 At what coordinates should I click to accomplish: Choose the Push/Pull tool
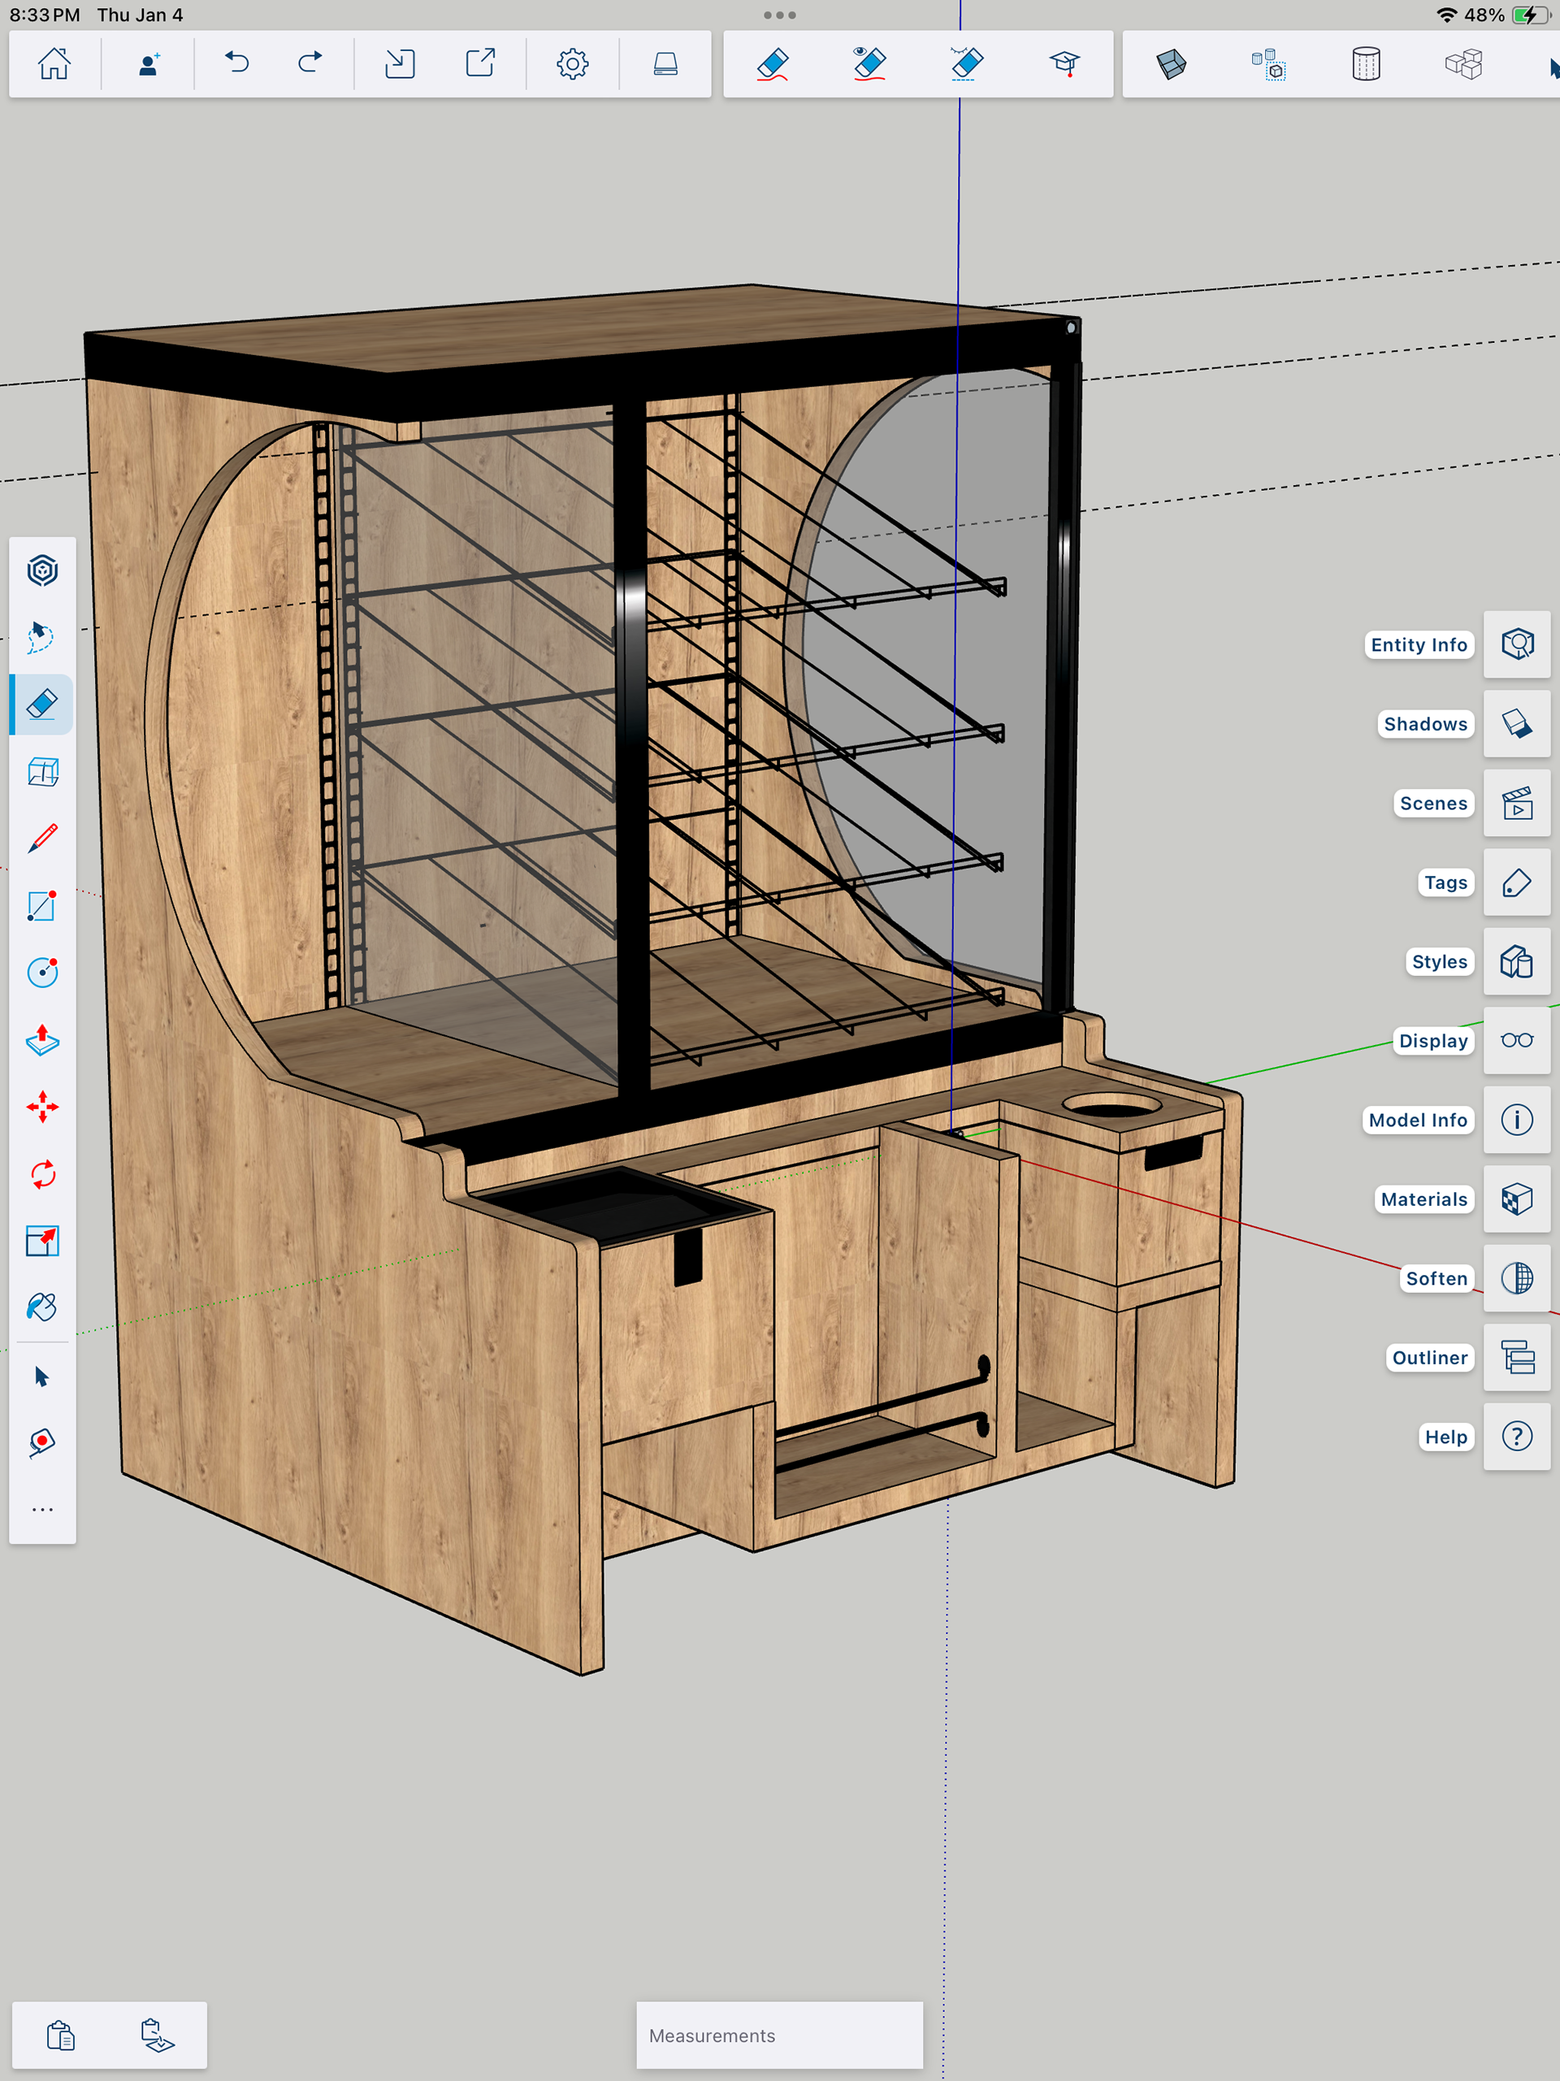pos(42,1039)
